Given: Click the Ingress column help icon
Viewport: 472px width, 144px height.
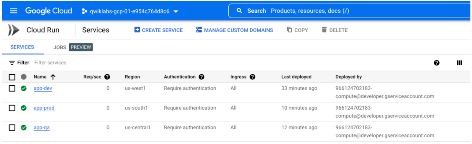Looking at the screenshot, I should coord(252,77).
